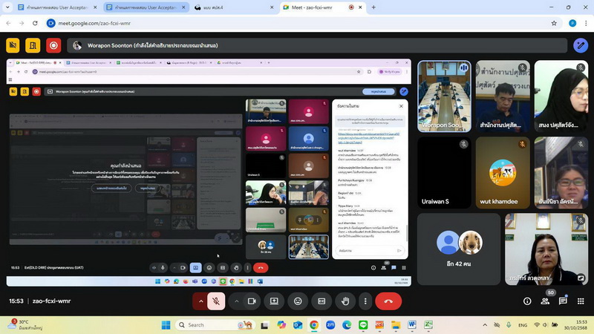
Task: Leave the call with red hang-up button
Action: (388, 301)
